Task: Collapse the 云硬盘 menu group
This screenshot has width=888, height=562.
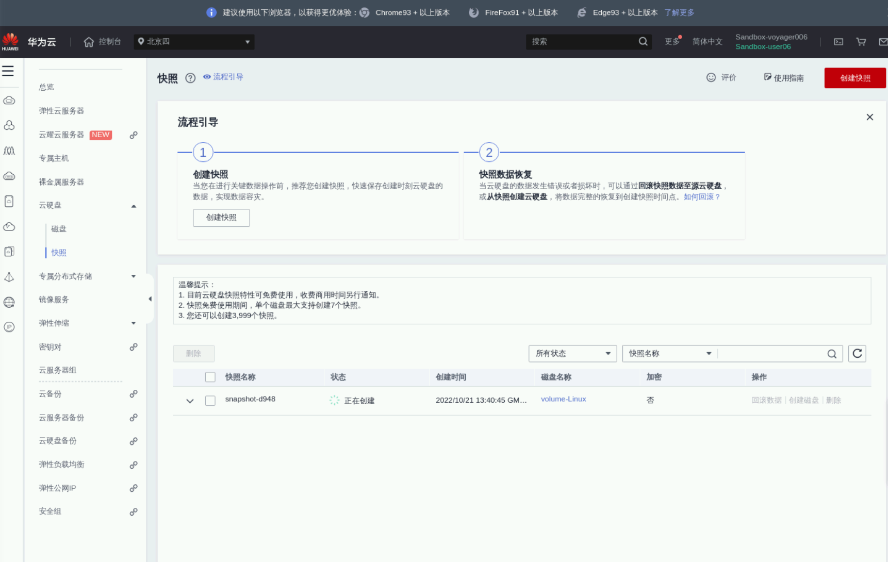Action: [x=134, y=206]
